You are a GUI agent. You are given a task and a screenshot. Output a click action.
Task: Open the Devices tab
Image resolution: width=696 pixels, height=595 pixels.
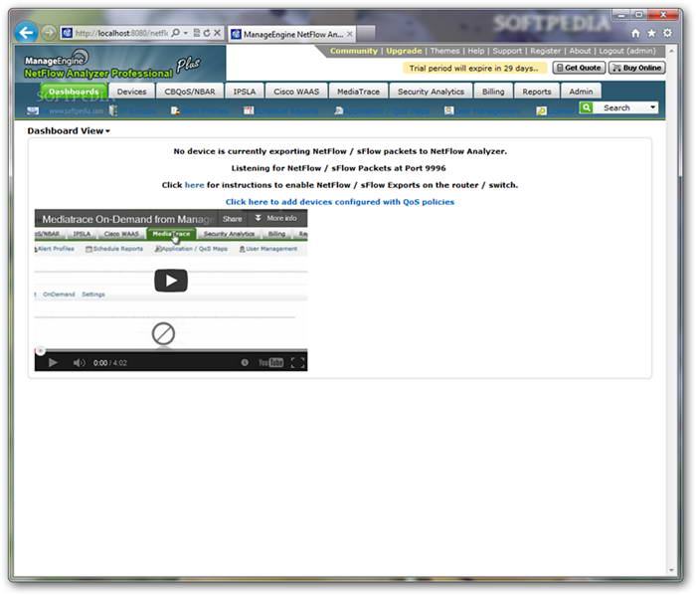tap(131, 92)
